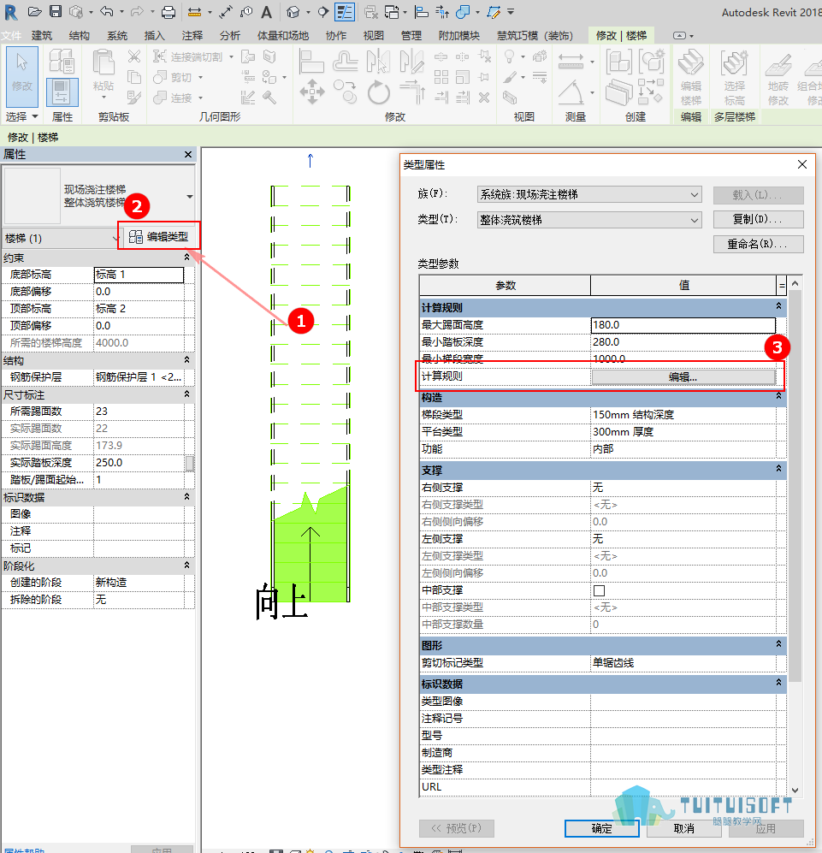Open the 族(F) family dropdown
The height and width of the screenshot is (853, 822).
[589, 194]
